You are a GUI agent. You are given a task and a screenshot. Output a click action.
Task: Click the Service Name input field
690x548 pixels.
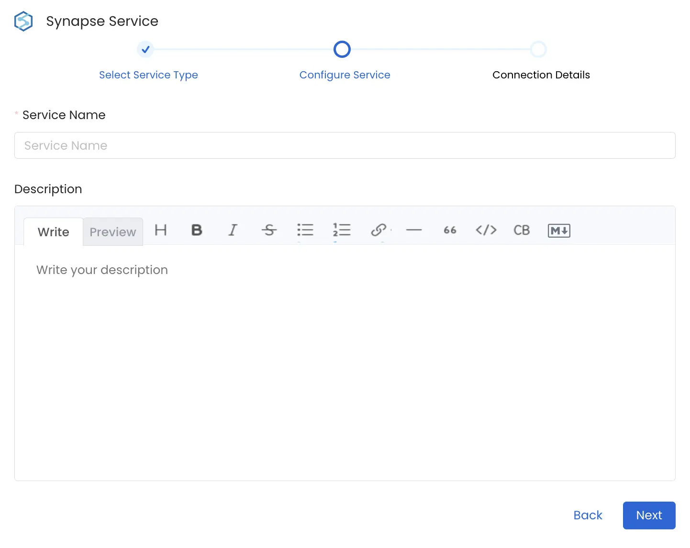click(345, 145)
